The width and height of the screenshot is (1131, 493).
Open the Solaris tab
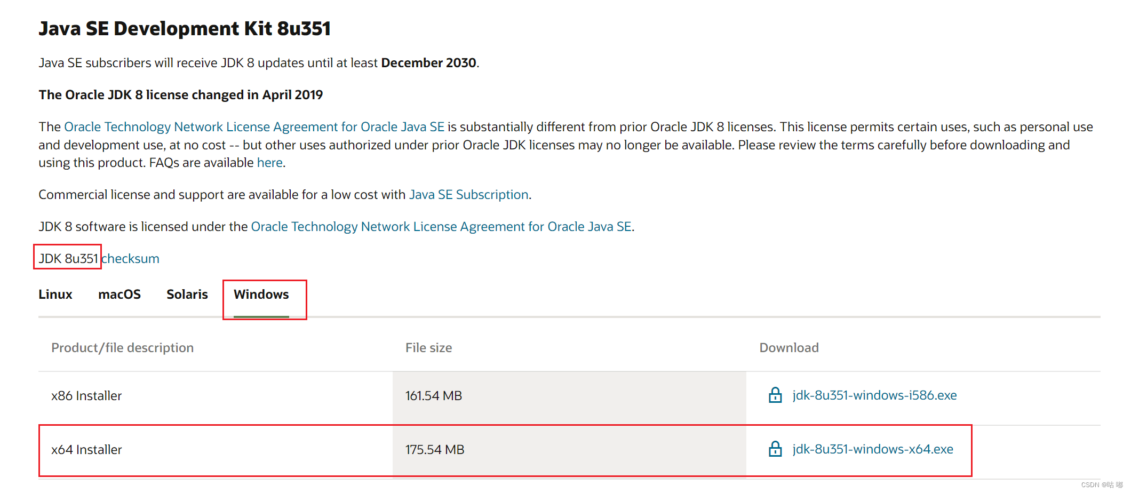(187, 295)
